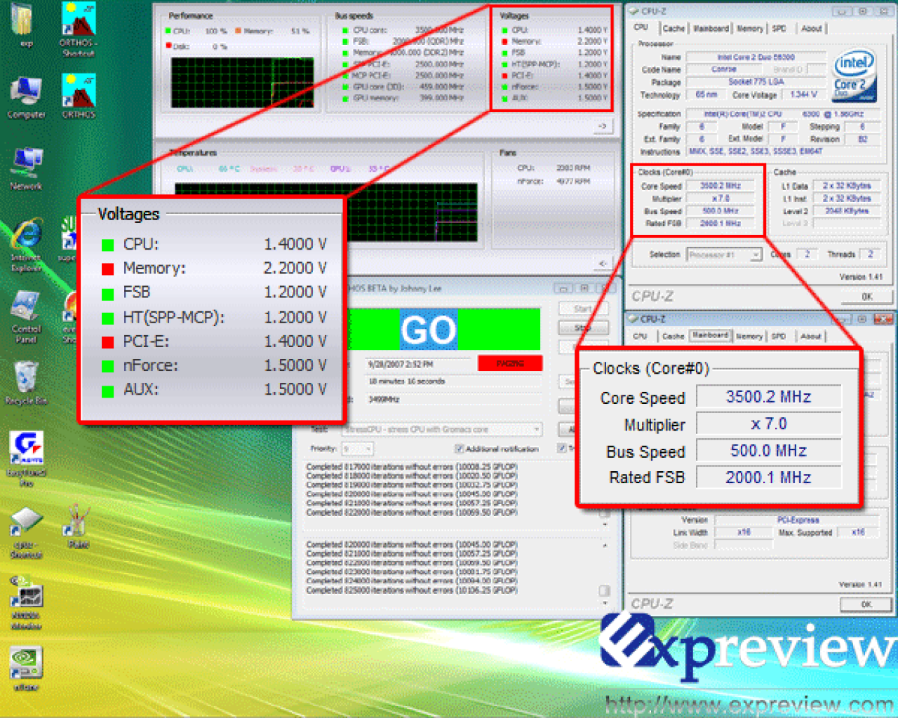Screen dimensions: 898x718
Task: Click the Threads count field in CPU-Z
Action: coord(870,254)
